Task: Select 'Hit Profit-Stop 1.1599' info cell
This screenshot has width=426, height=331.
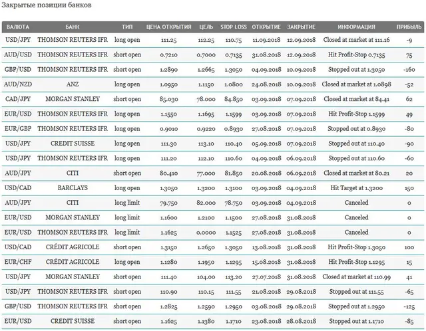Action: coord(357,114)
